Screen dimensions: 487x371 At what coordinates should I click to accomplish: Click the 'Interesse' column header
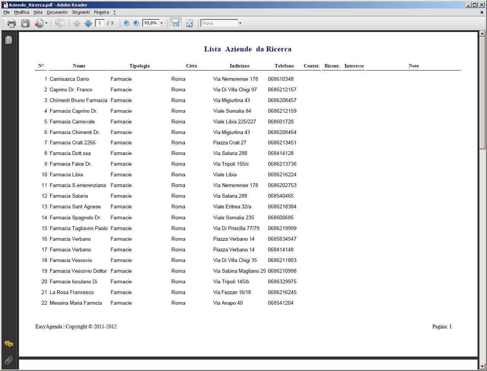point(354,66)
